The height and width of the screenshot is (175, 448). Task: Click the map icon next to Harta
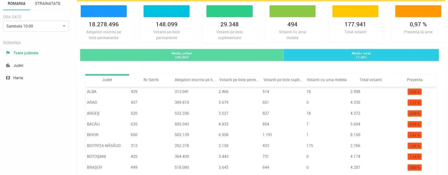pos(8,78)
